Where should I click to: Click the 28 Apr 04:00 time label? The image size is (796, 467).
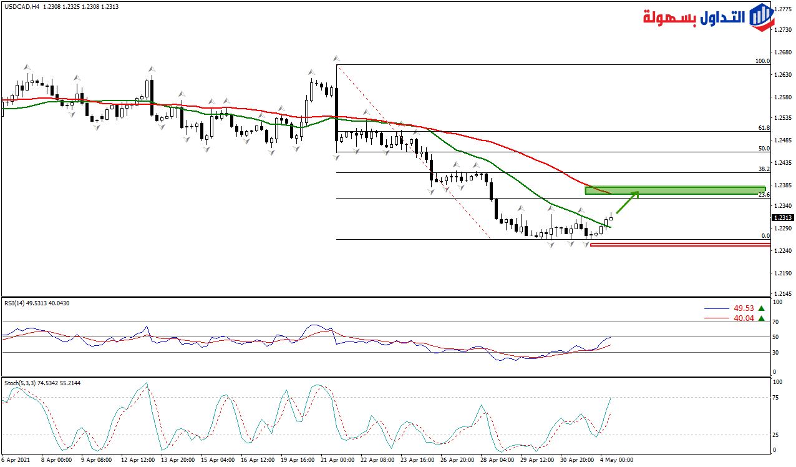click(497, 460)
